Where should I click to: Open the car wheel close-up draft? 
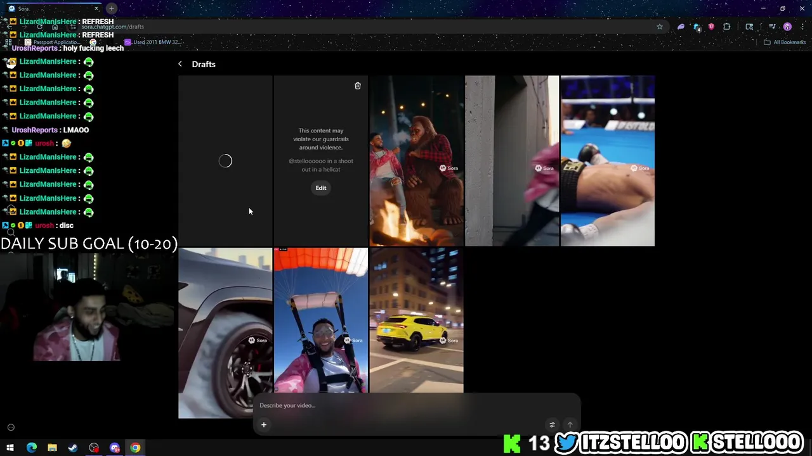click(x=225, y=333)
